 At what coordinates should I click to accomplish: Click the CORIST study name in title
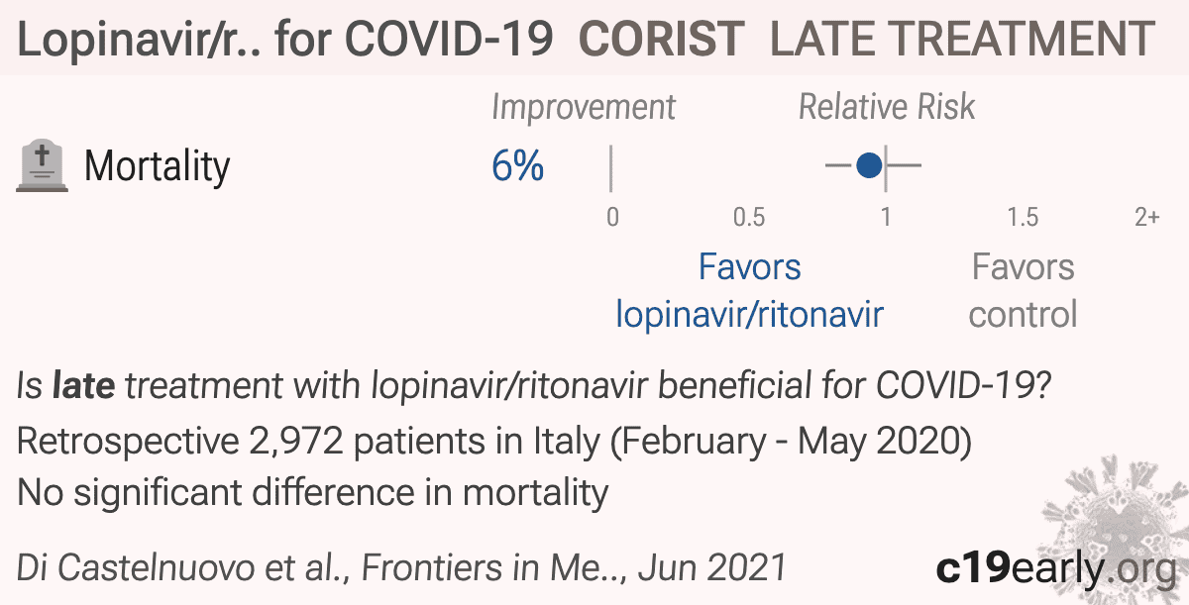coord(661,40)
